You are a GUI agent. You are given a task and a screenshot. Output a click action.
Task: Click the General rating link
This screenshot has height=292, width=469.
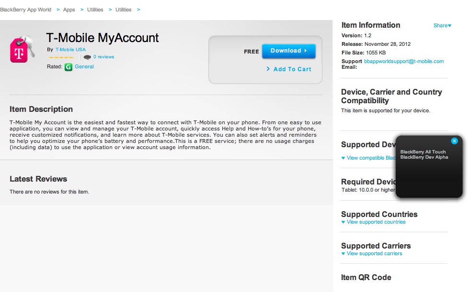click(84, 67)
